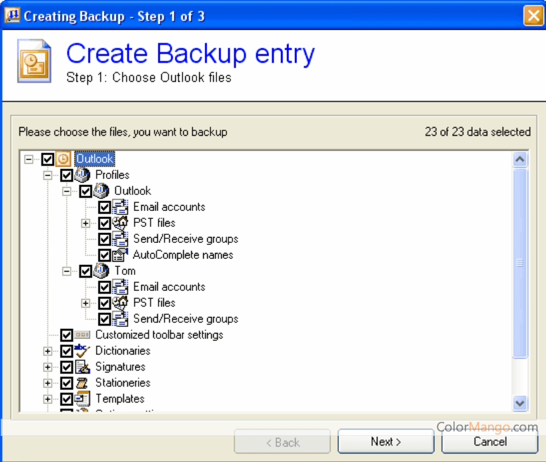Click the Customized toolbar settings icon
The width and height of the screenshot is (546, 462).
(x=83, y=335)
